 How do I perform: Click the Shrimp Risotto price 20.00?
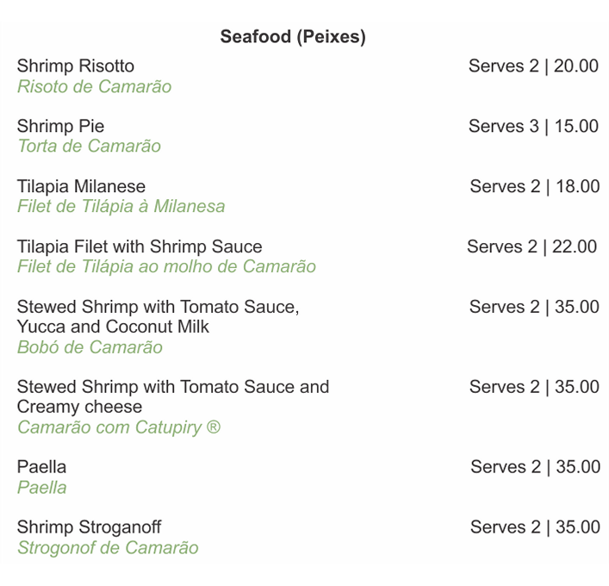pyautogui.click(x=533, y=66)
